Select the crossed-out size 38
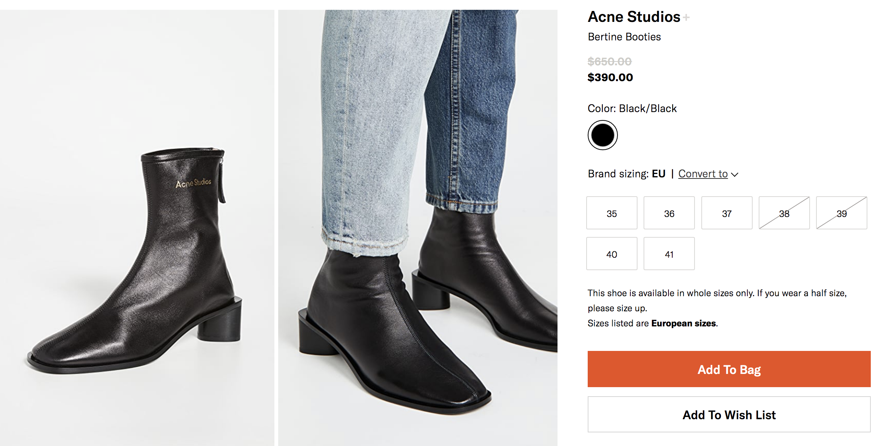This screenshot has width=884, height=446. click(x=784, y=213)
